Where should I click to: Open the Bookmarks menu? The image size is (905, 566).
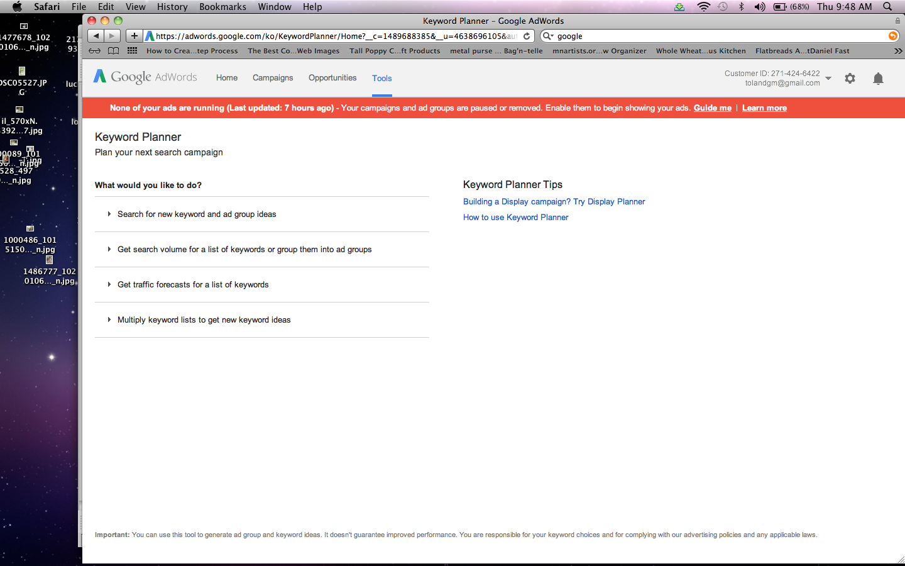pos(222,6)
